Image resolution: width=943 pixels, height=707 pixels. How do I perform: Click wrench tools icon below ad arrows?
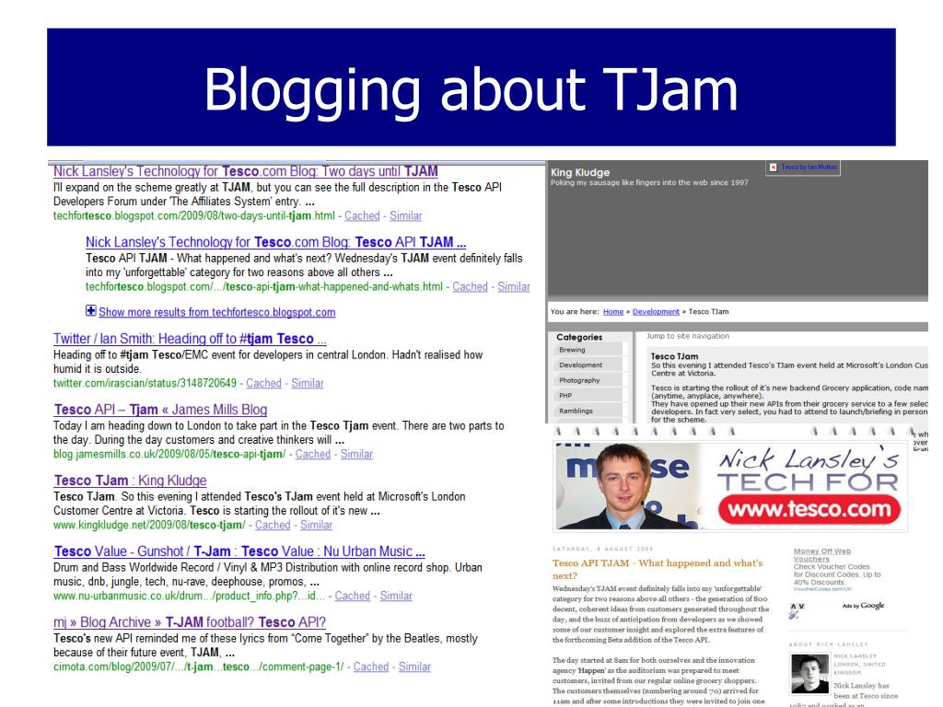(794, 615)
